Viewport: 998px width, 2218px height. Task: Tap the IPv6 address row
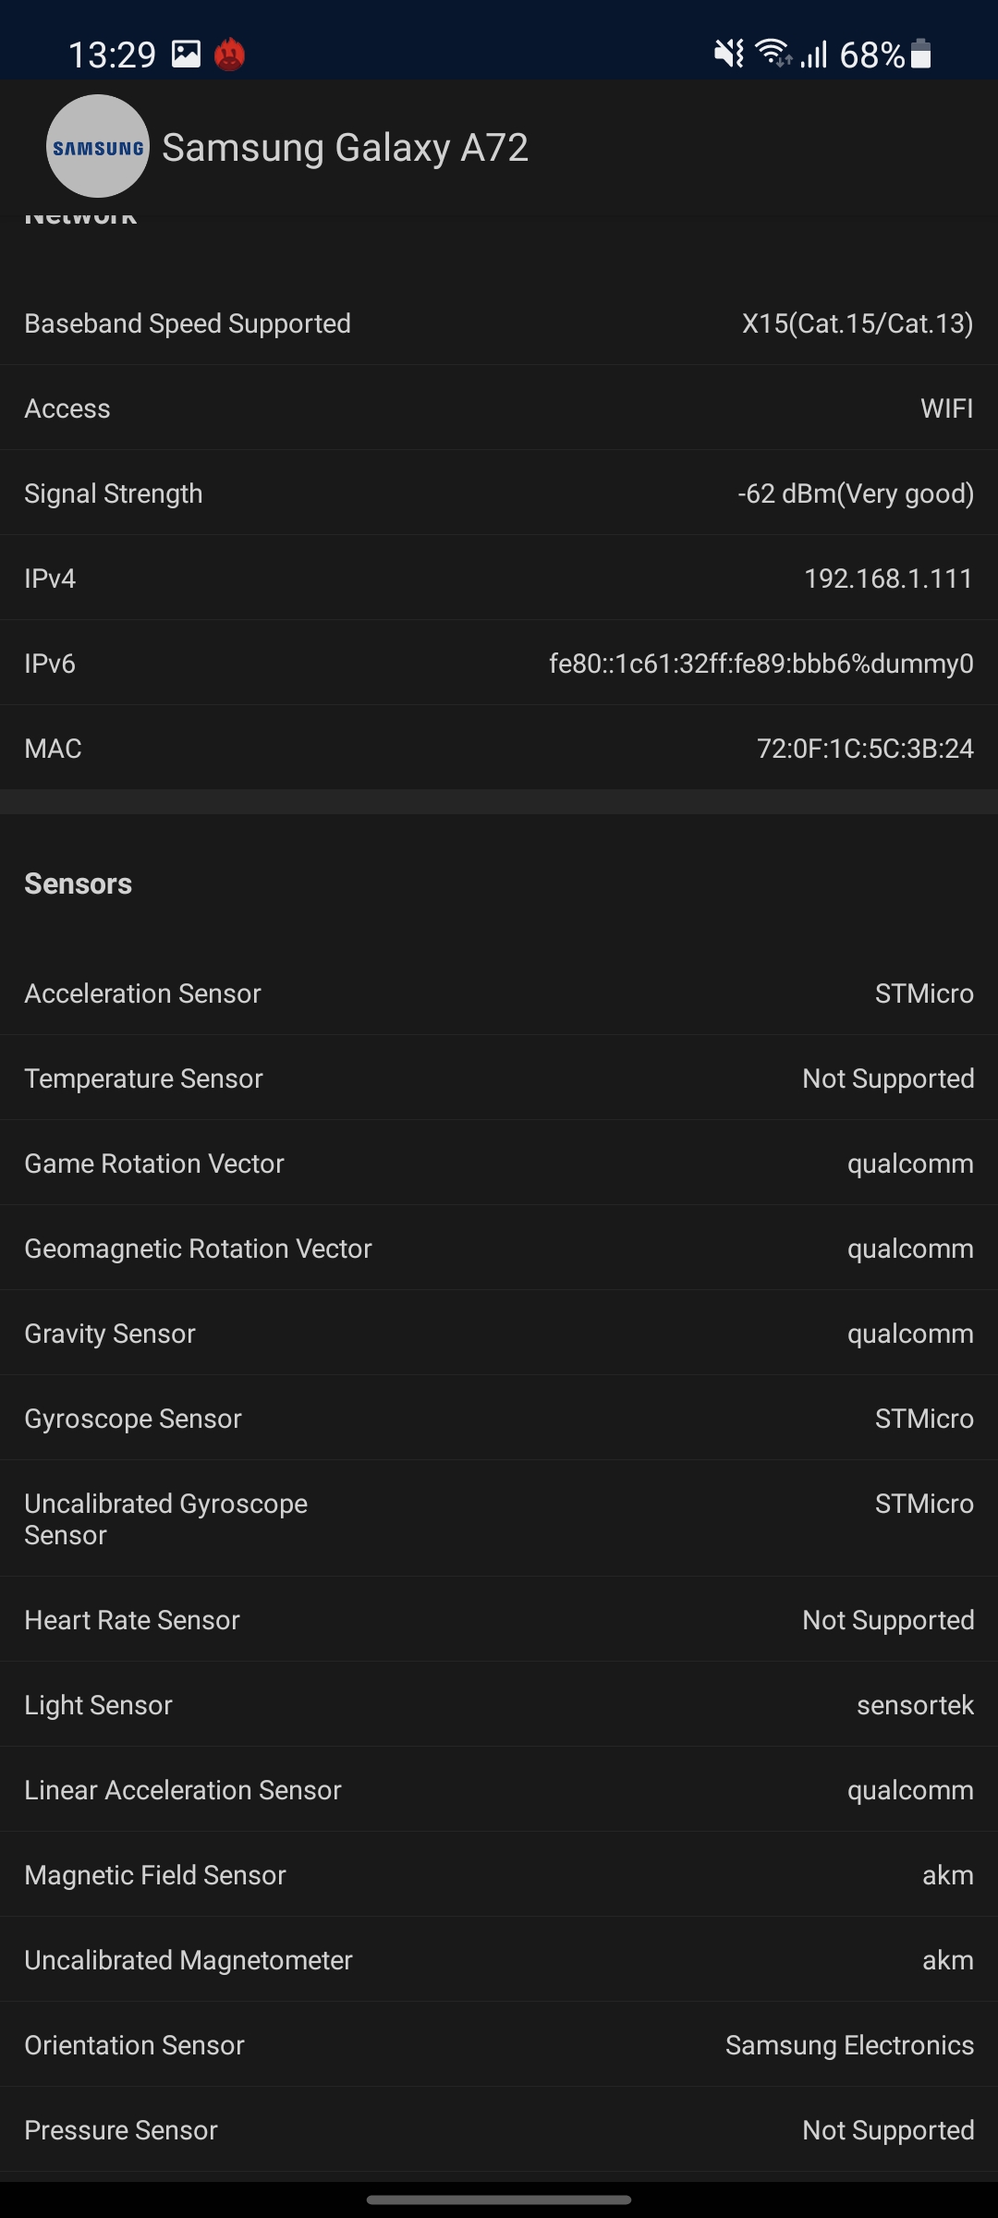coord(499,663)
